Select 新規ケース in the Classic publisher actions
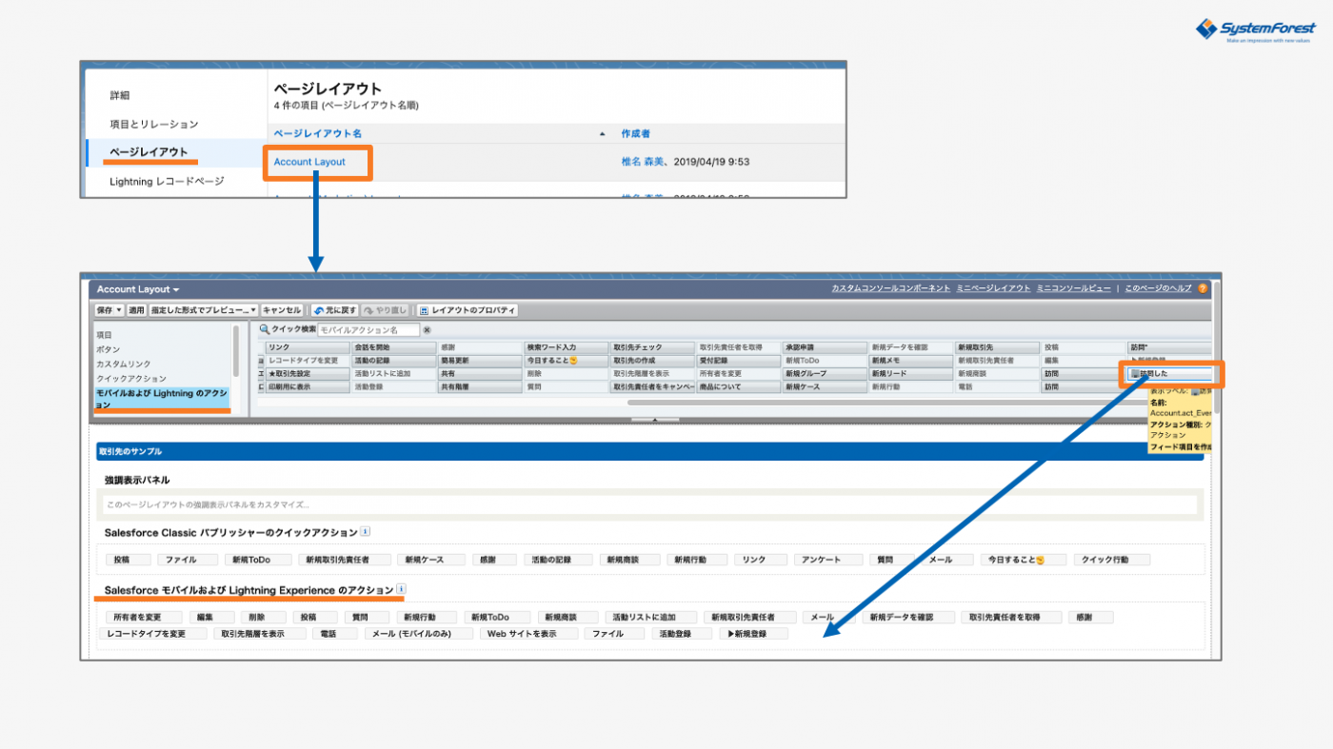The height and width of the screenshot is (749, 1333). (433, 560)
